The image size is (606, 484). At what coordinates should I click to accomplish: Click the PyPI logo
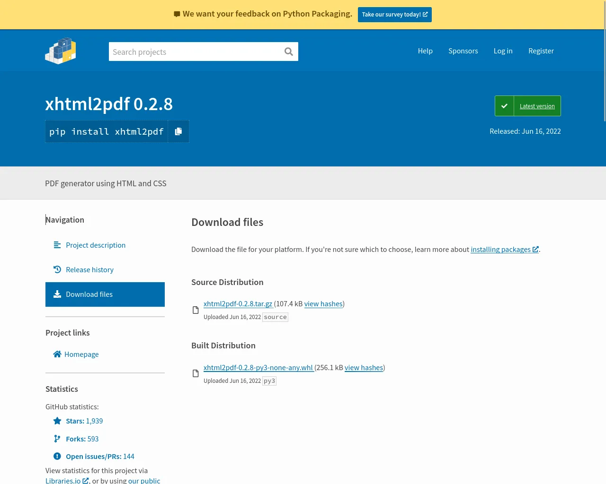61,51
